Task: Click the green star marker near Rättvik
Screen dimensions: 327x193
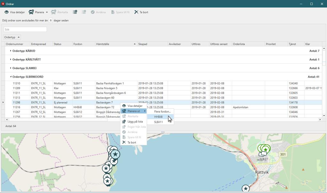Action: tap(265, 149)
